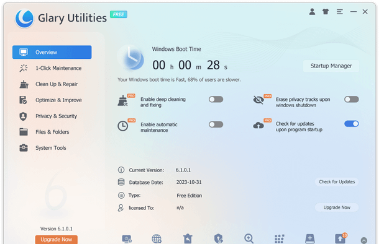Open the disk plus icon in dock
384x244 pixels.
tap(310, 238)
